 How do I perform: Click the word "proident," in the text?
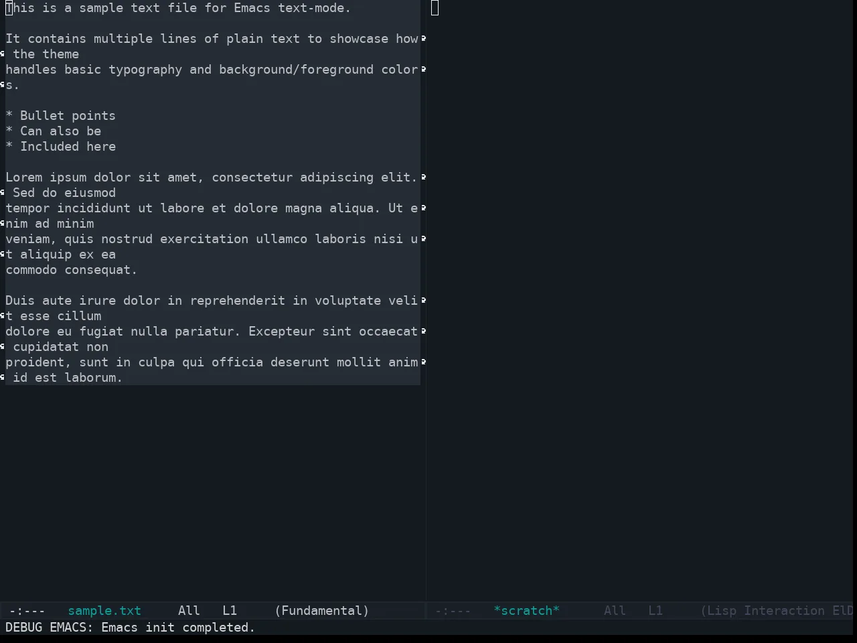tap(39, 362)
